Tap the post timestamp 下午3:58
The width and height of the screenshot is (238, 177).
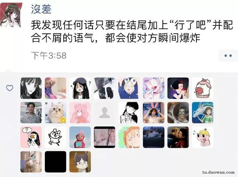[x=49, y=56]
